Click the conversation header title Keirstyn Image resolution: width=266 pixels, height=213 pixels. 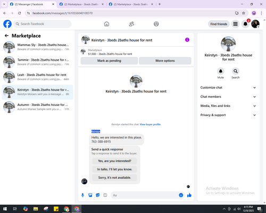point(122,40)
